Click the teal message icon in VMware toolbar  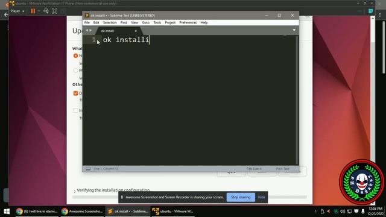tap(370, 11)
